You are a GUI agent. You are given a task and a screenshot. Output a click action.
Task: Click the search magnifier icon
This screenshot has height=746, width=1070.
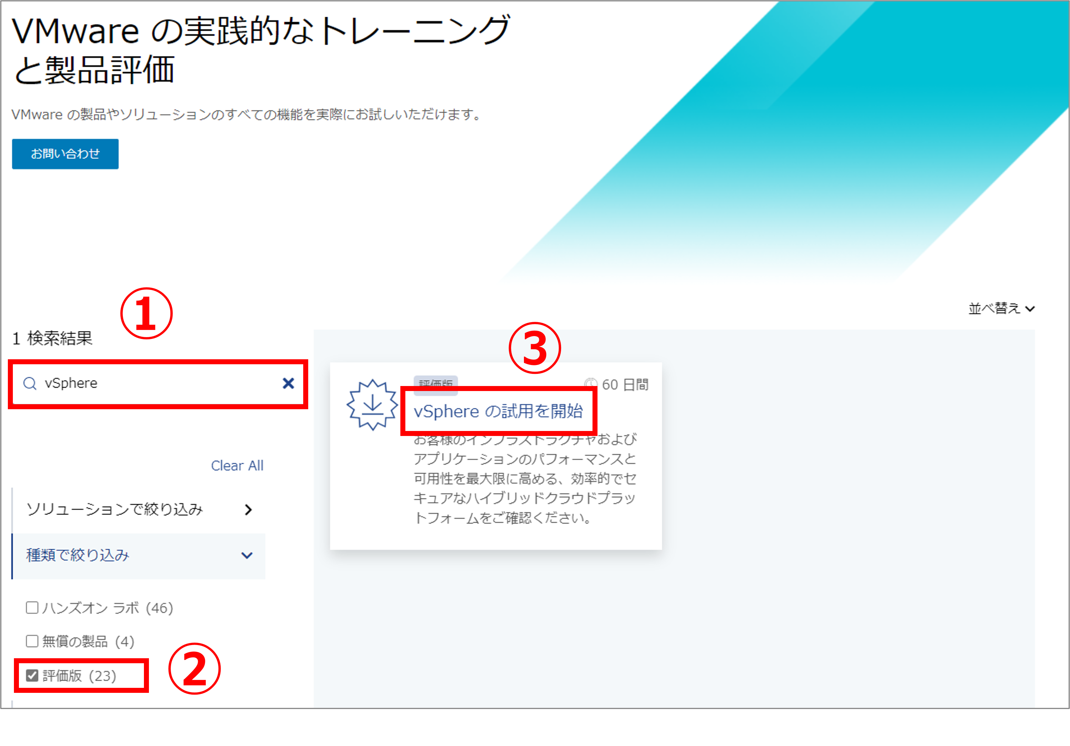[x=30, y=383]
